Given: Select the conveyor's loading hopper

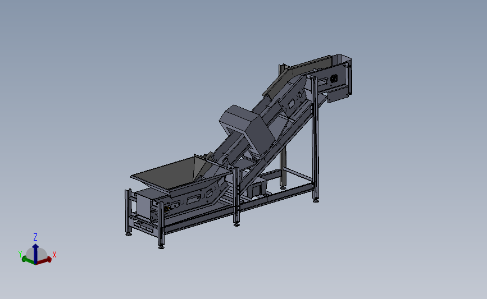Looking at the screenshot, I should [x=180, y=175].
